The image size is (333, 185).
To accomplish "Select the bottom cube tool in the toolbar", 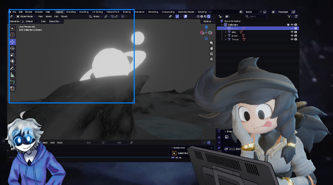I will [x=13, y=89].
